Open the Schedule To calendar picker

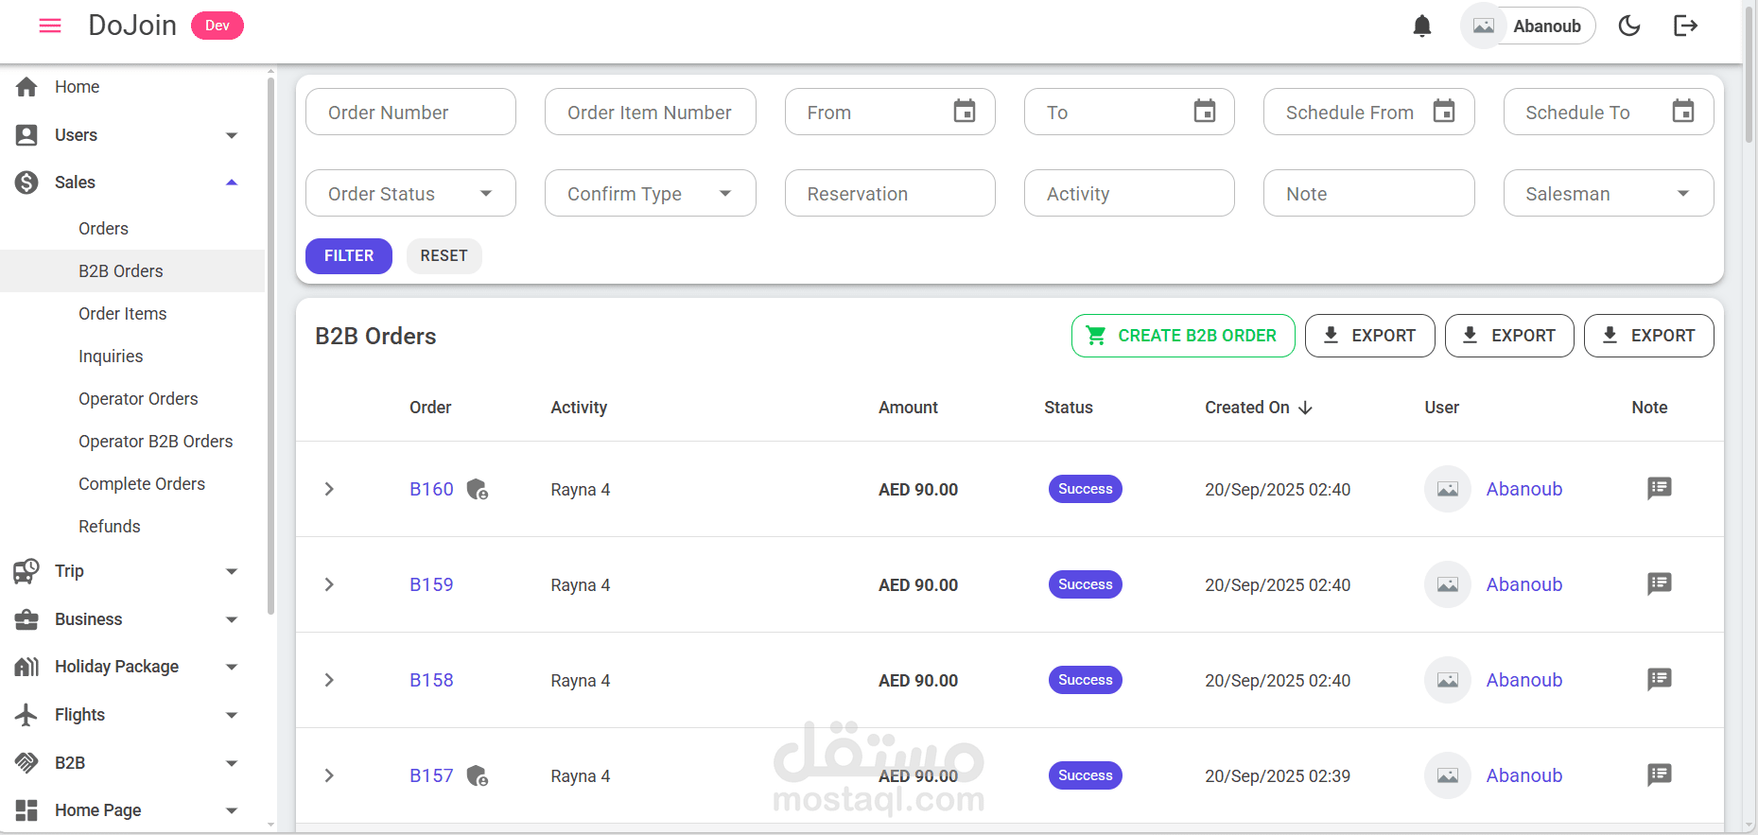click(1683, 112)
